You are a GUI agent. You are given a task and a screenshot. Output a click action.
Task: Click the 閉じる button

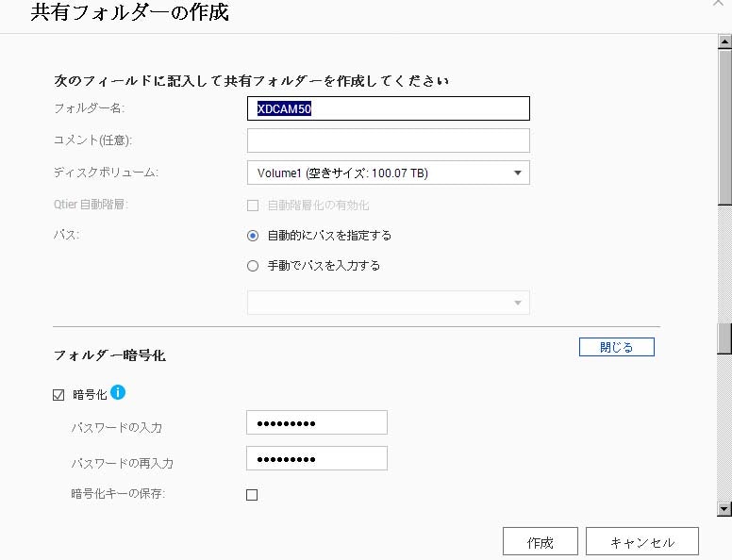coord(617,347)
